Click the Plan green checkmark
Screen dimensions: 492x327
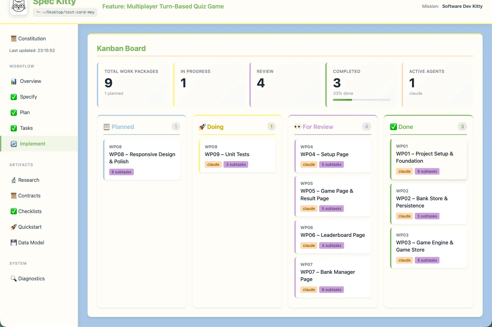point(14,113)
